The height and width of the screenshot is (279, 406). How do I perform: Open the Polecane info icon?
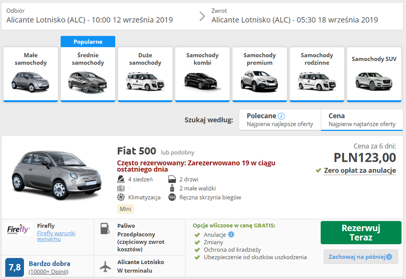[x=281, y=116]
